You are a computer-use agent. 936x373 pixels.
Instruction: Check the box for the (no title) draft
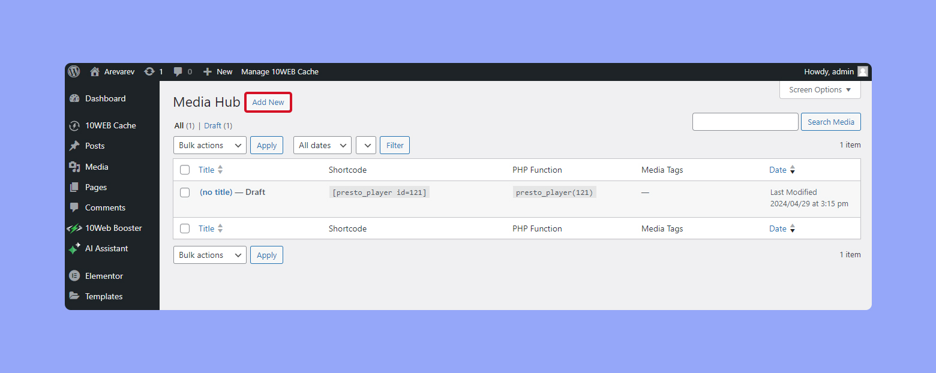[x=185, y=192]
